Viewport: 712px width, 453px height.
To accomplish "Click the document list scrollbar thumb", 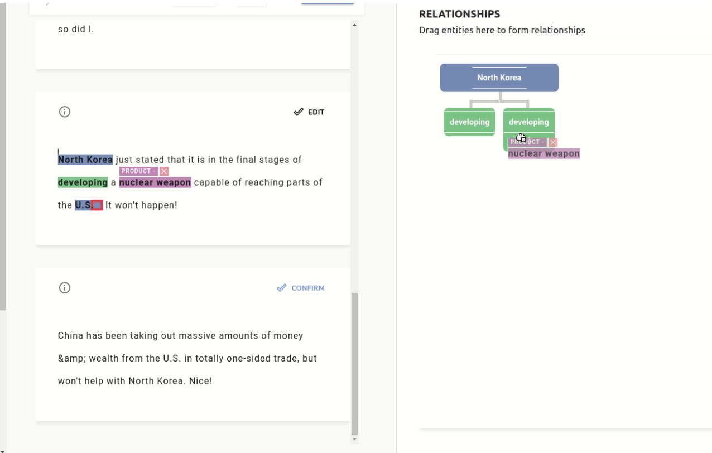I will pyautogui.click(x=354, y=364).
